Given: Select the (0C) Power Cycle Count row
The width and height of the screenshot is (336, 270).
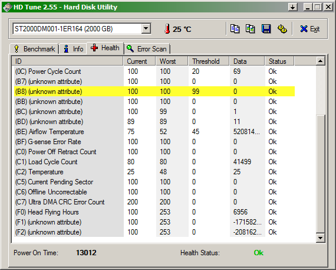Looking at the screenshot, I should point(154,71).
